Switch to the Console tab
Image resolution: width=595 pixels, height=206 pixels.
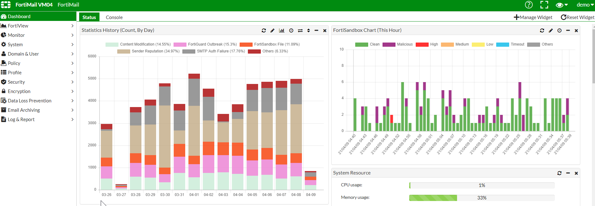pos(114,17)
